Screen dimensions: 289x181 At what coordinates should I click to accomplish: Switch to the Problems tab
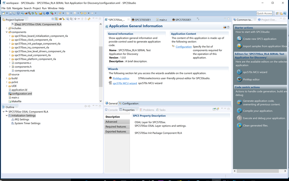147,110
